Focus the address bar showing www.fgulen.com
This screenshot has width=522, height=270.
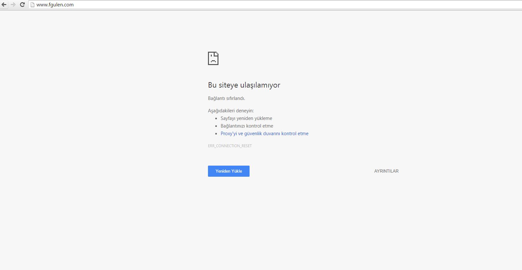pyautogui.click(x=275, y=5)
